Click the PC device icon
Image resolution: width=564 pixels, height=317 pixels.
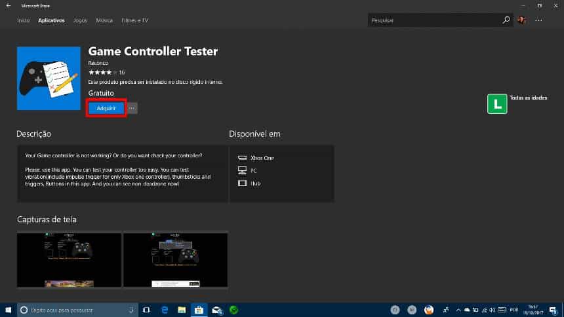point(242,170)
